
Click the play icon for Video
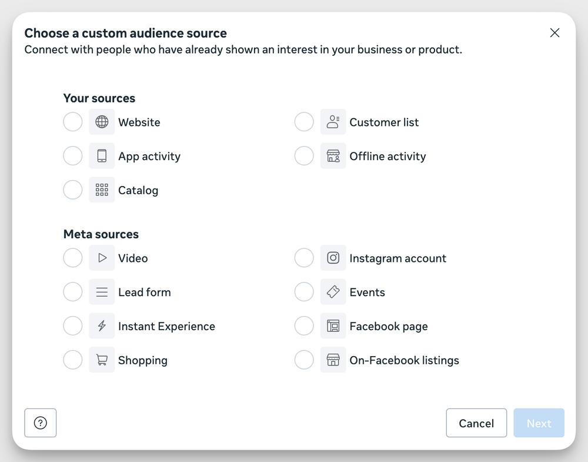pos(102,258)
